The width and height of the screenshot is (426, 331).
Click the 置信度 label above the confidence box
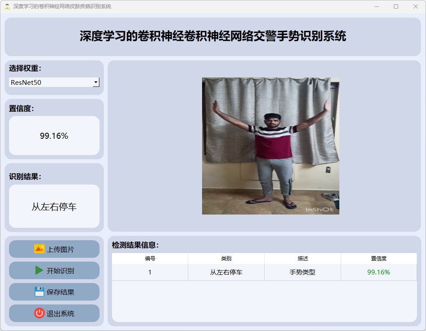click(x=21, y=108)
